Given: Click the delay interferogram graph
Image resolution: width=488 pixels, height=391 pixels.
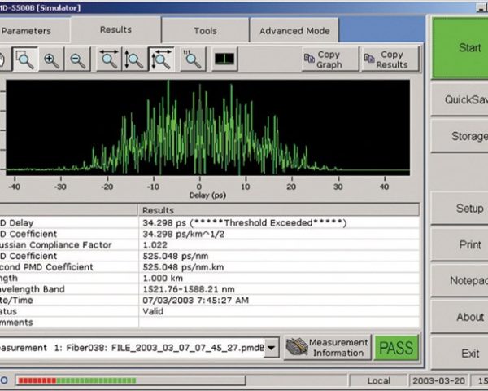Looking at the screenshot, I should click(x=207, y=127).
